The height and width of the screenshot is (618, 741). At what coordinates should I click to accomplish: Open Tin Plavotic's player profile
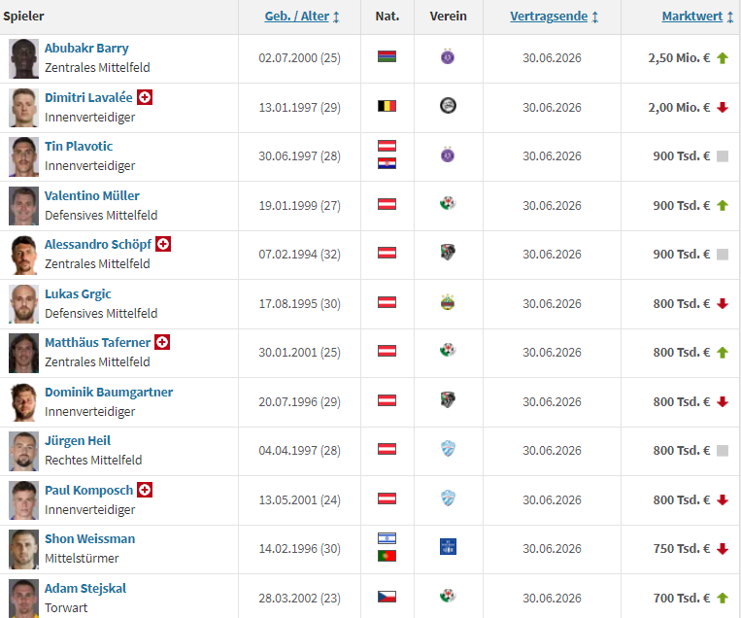click(79, 146)
